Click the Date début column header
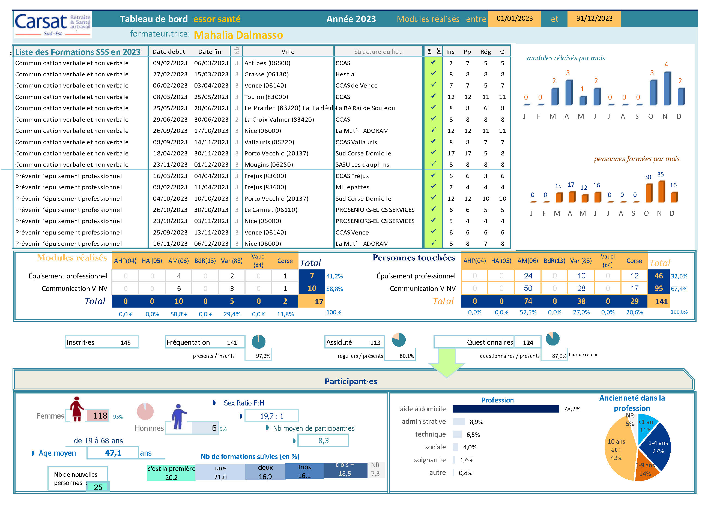Viewport: 702px width, 505px height. point(169,52)
